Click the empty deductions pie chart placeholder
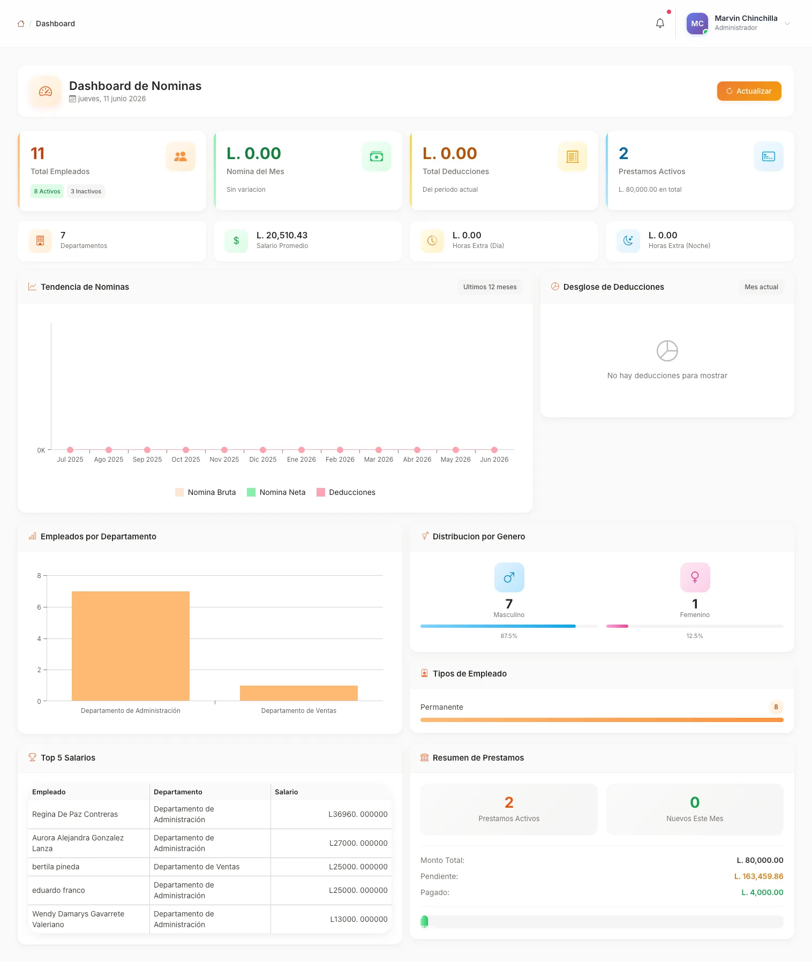This screenshot has height=962, width=812. pos(667,351)
